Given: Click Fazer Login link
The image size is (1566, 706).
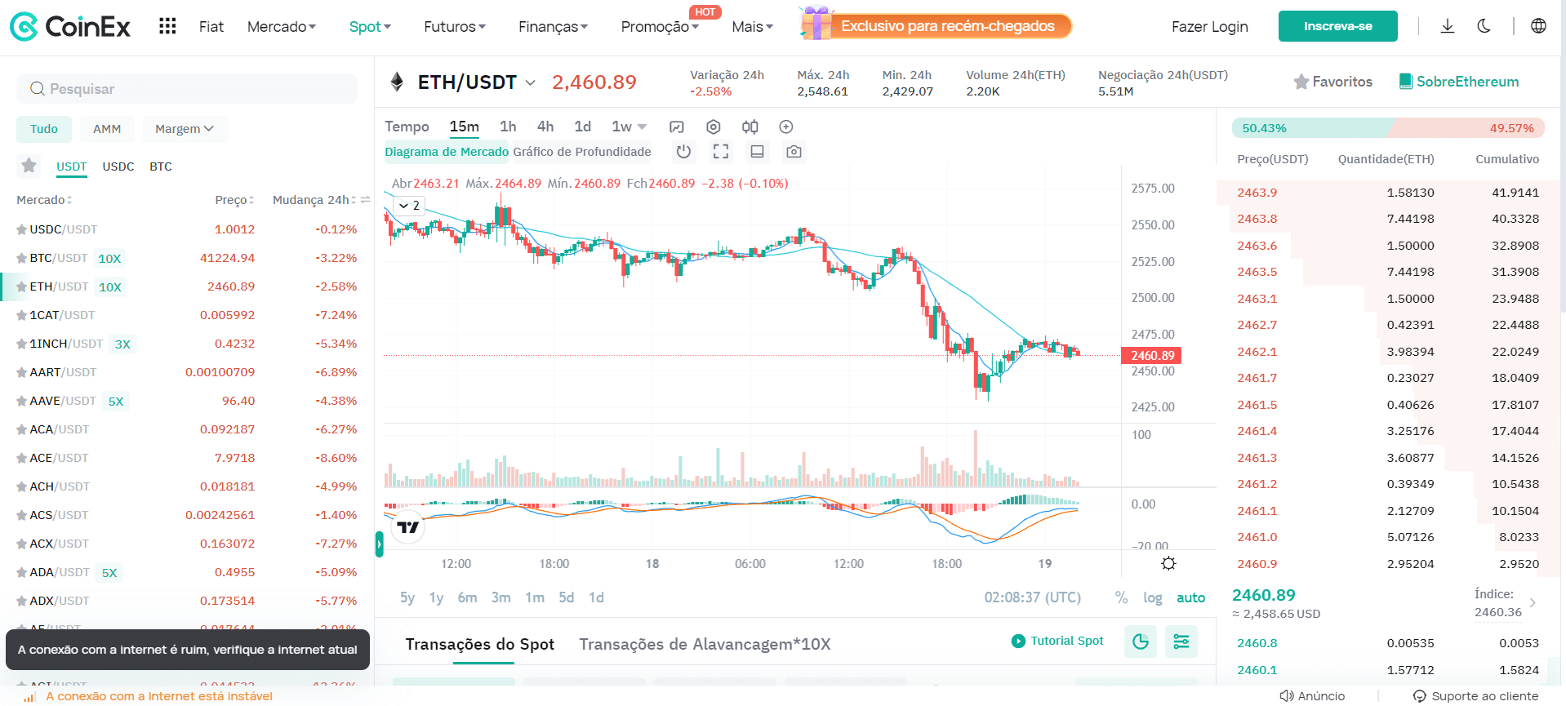Looking at the screenshot, I should pyautogui.click(x=1209, y=26).
